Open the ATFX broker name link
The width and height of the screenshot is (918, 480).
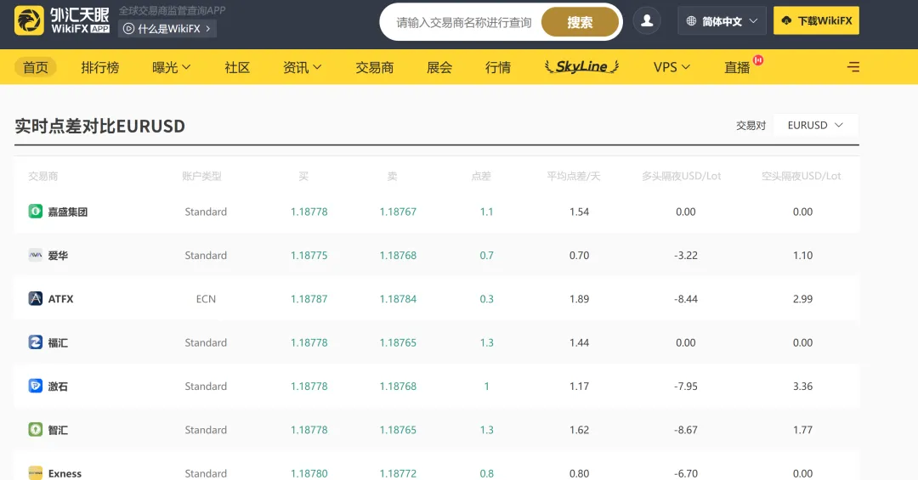point(61,298)
